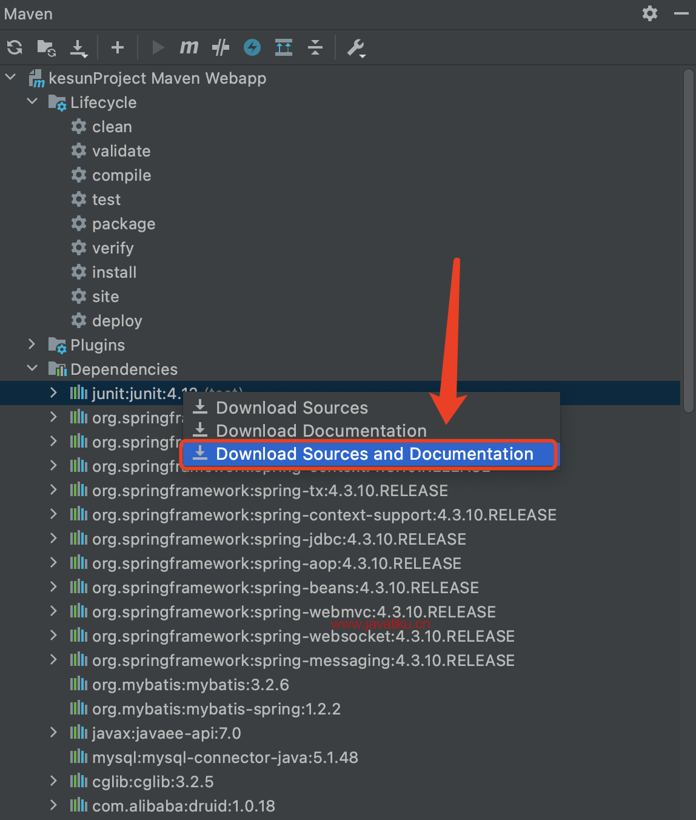696x820 pixels.
Task: Expand the Plugins node
Action: click(33, 344)
